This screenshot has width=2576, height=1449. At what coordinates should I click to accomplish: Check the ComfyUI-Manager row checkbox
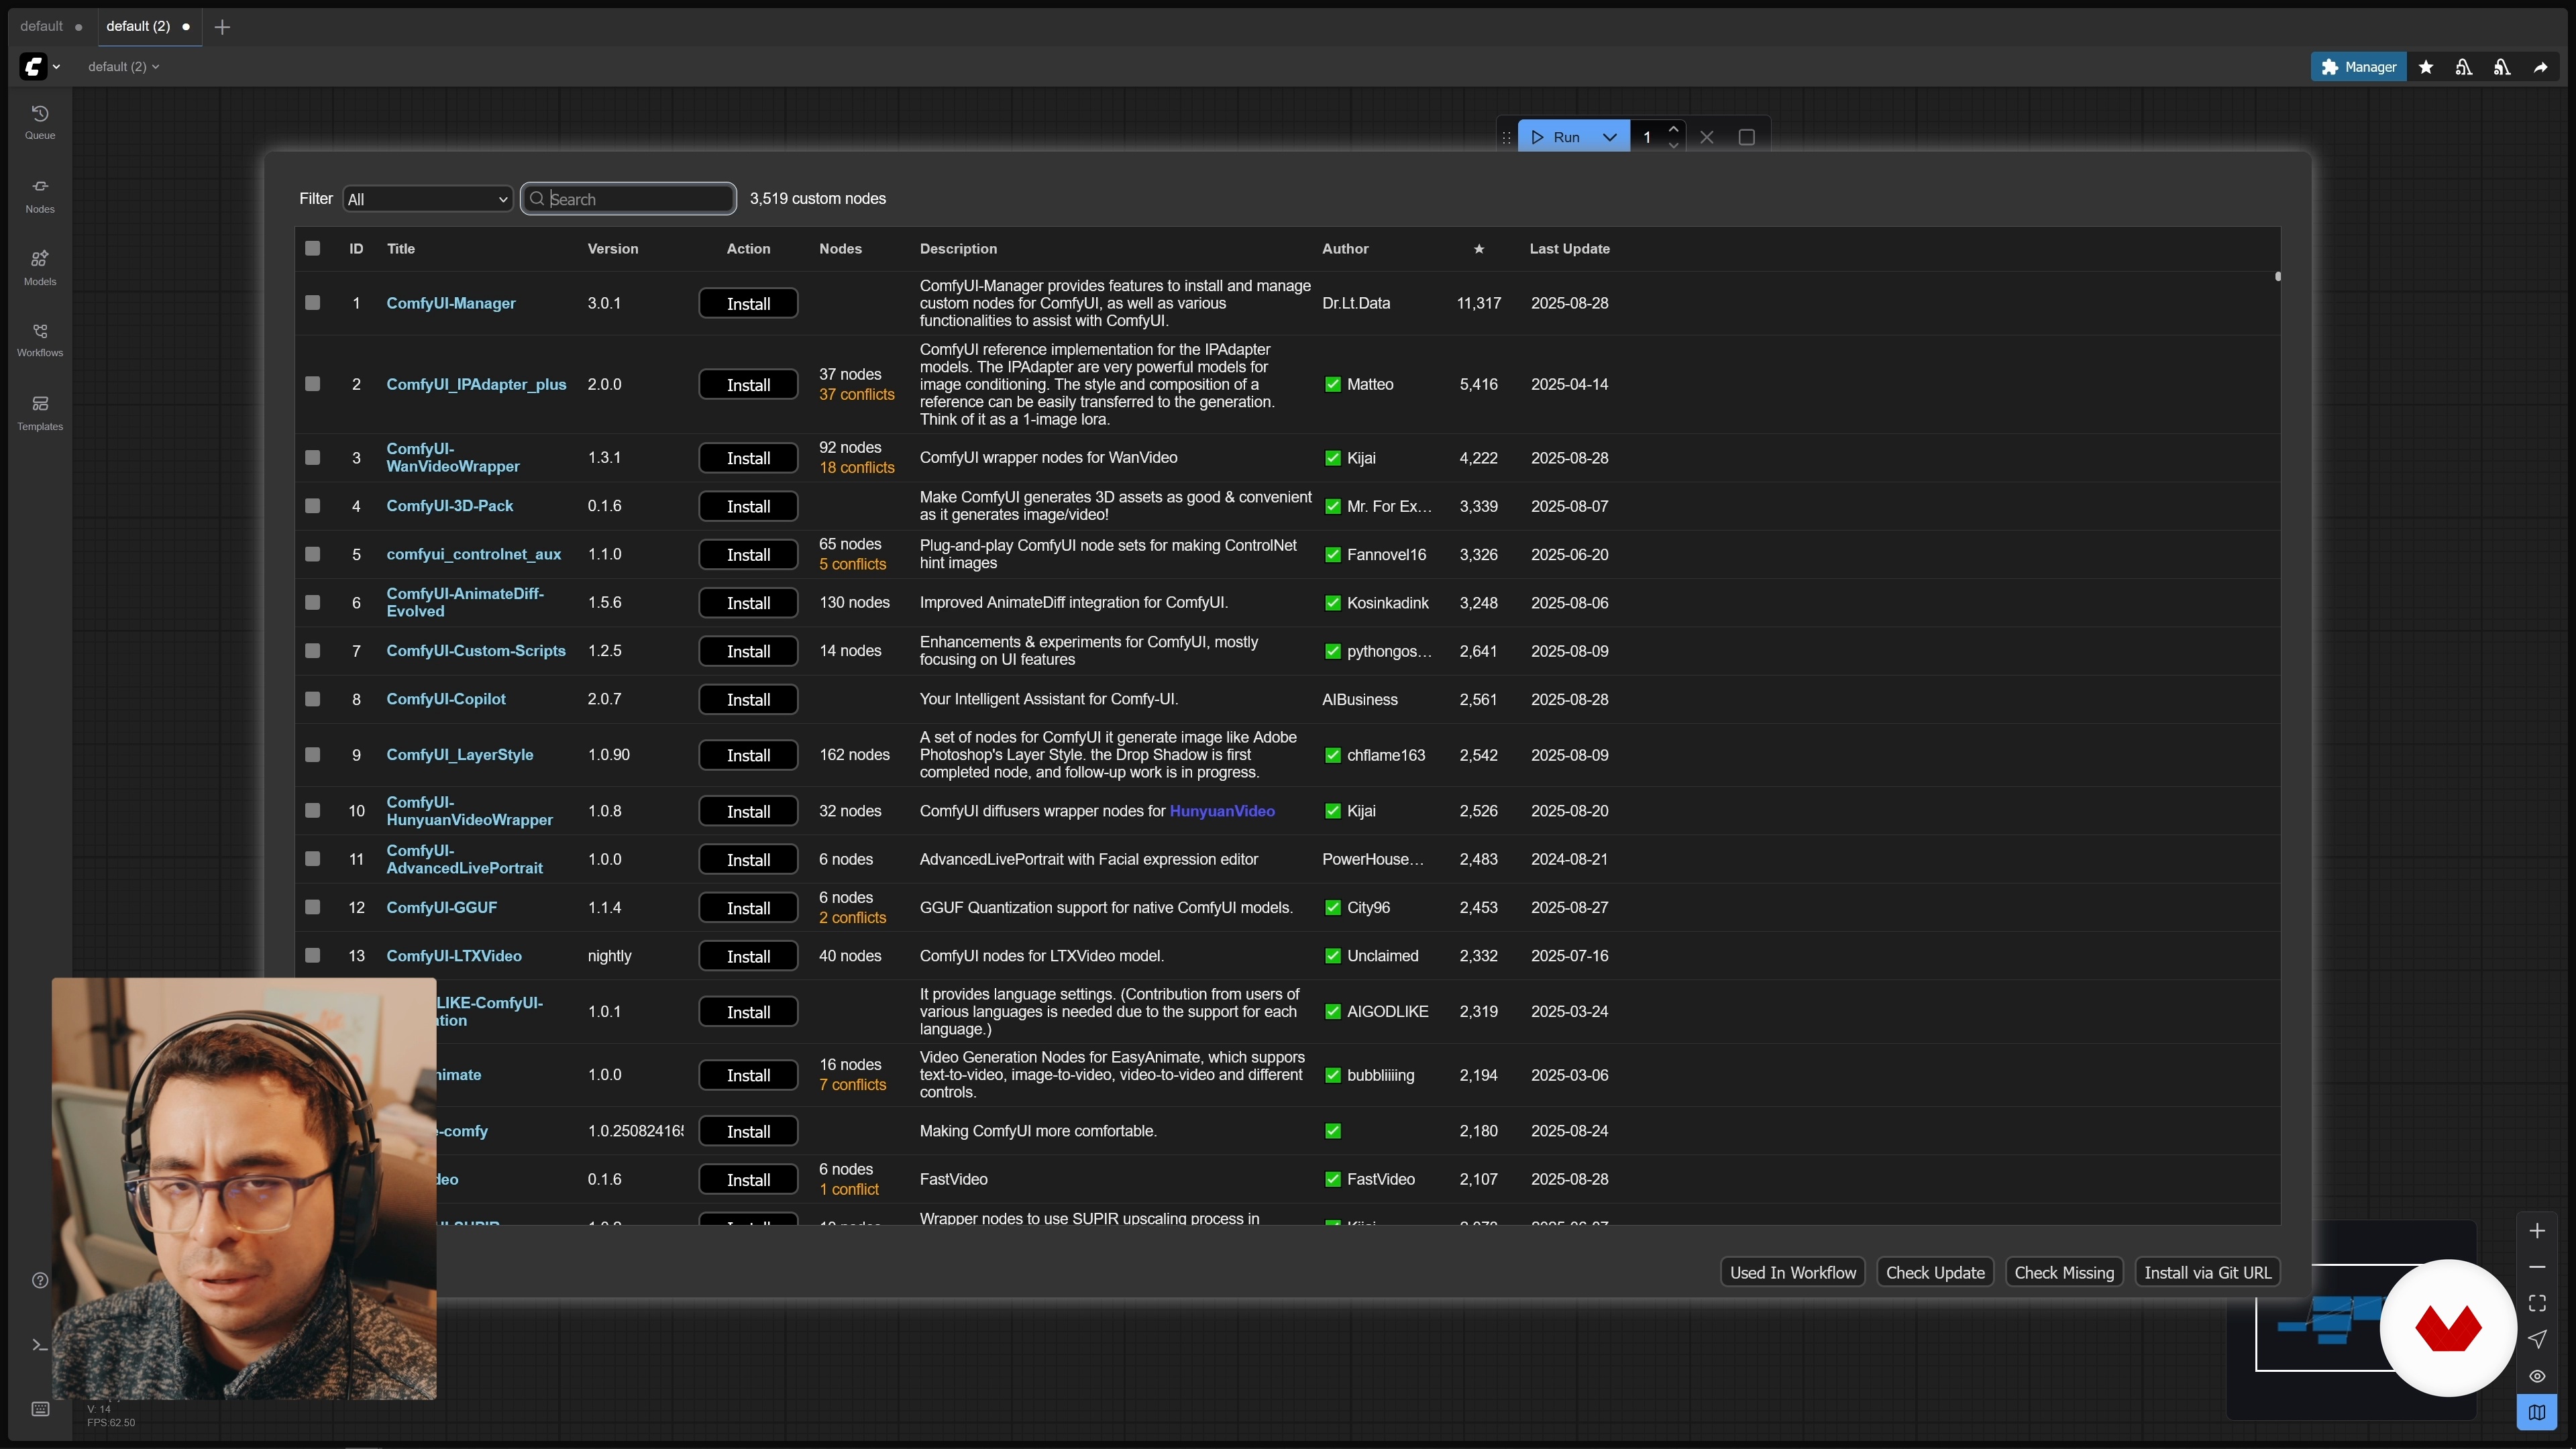(313, 303)
